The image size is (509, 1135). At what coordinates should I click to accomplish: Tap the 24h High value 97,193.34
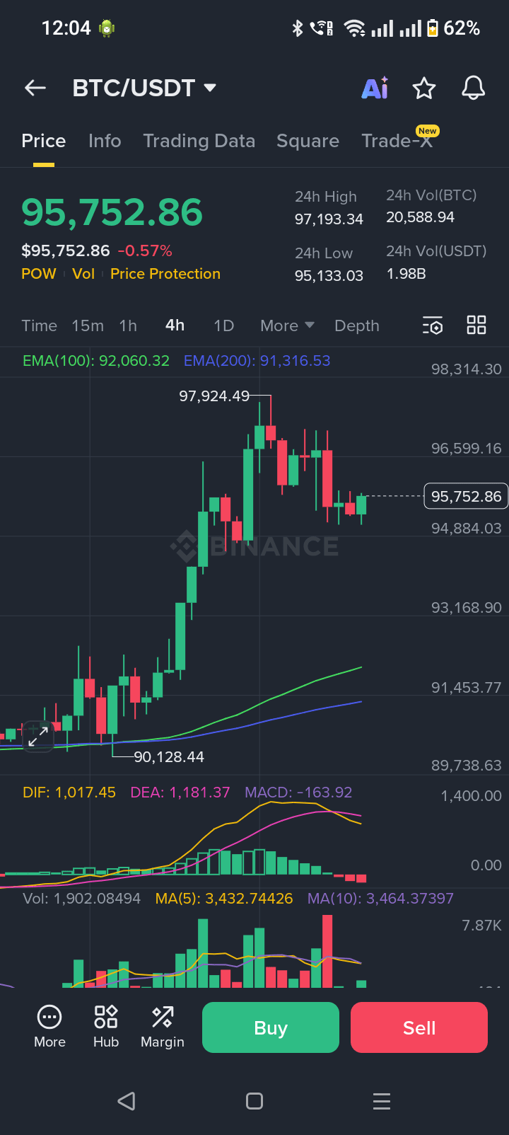(329, 219)
